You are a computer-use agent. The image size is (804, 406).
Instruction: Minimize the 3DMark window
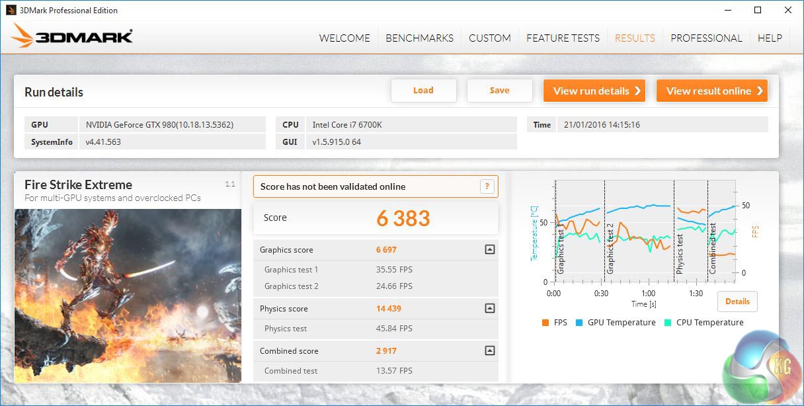(x=728, y=10)
